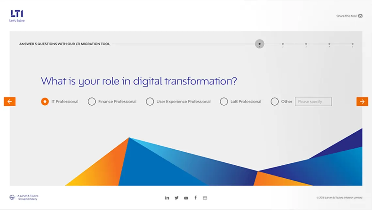Screen dimensions: 372x210
Task: Click the Share this tool link
Action: 346,16
